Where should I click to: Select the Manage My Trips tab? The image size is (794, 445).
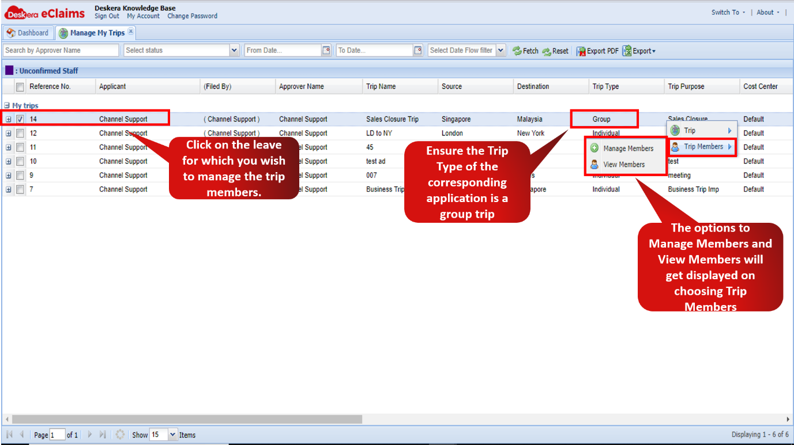click(x=96, y=33)
